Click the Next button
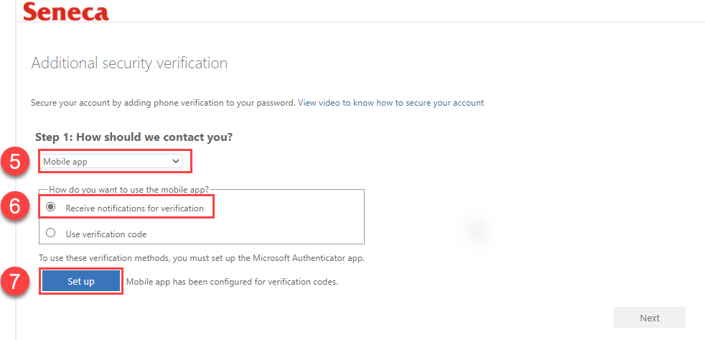Viewport: 705px width, 340px height. click(649, 318)
